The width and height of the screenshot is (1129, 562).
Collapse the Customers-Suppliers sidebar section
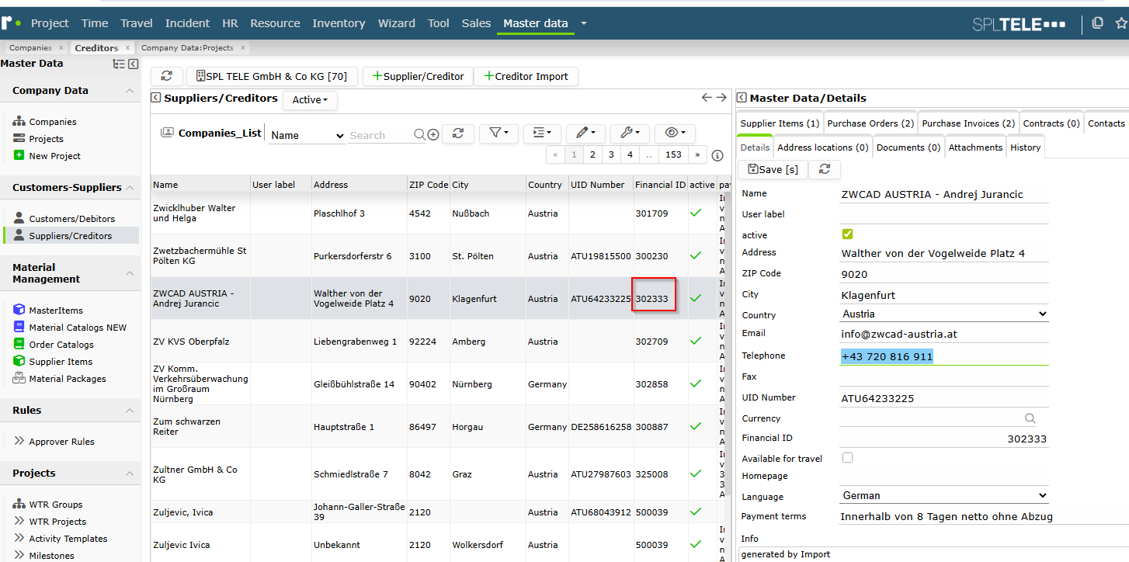pyautogui.click(x=129, y=188)
